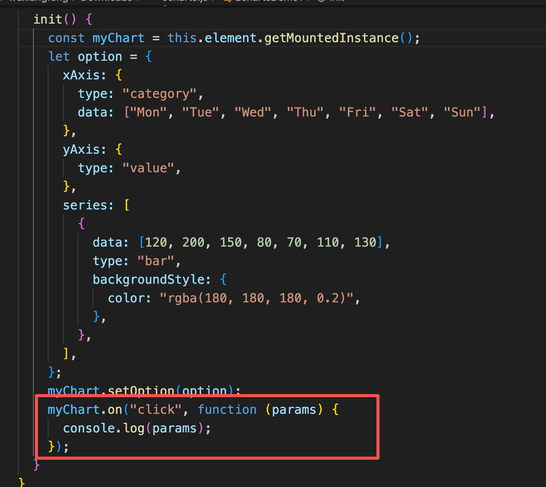546x487 pixels.
Task: Click the "Sun" string in xAxis data
Action: [462, 112]
